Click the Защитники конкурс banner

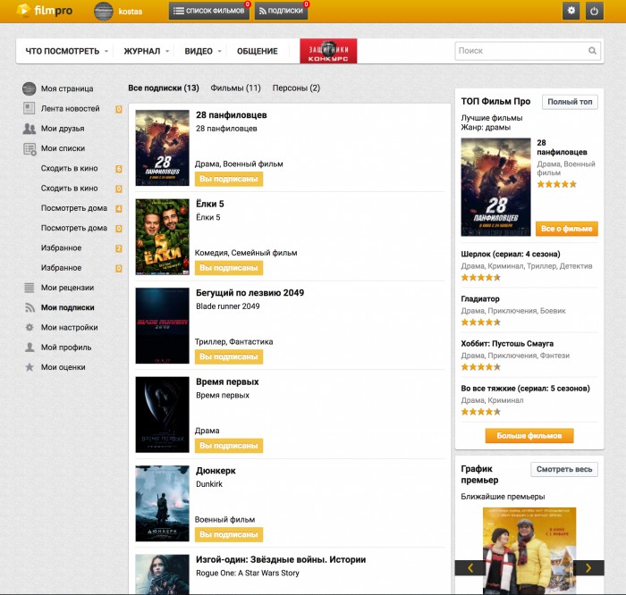tap(328, 51)
